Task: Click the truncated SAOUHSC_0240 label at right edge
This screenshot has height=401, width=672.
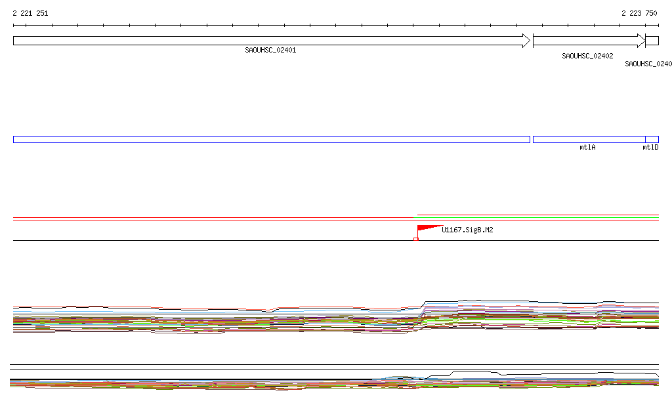Action: click(x=648, y=64)
